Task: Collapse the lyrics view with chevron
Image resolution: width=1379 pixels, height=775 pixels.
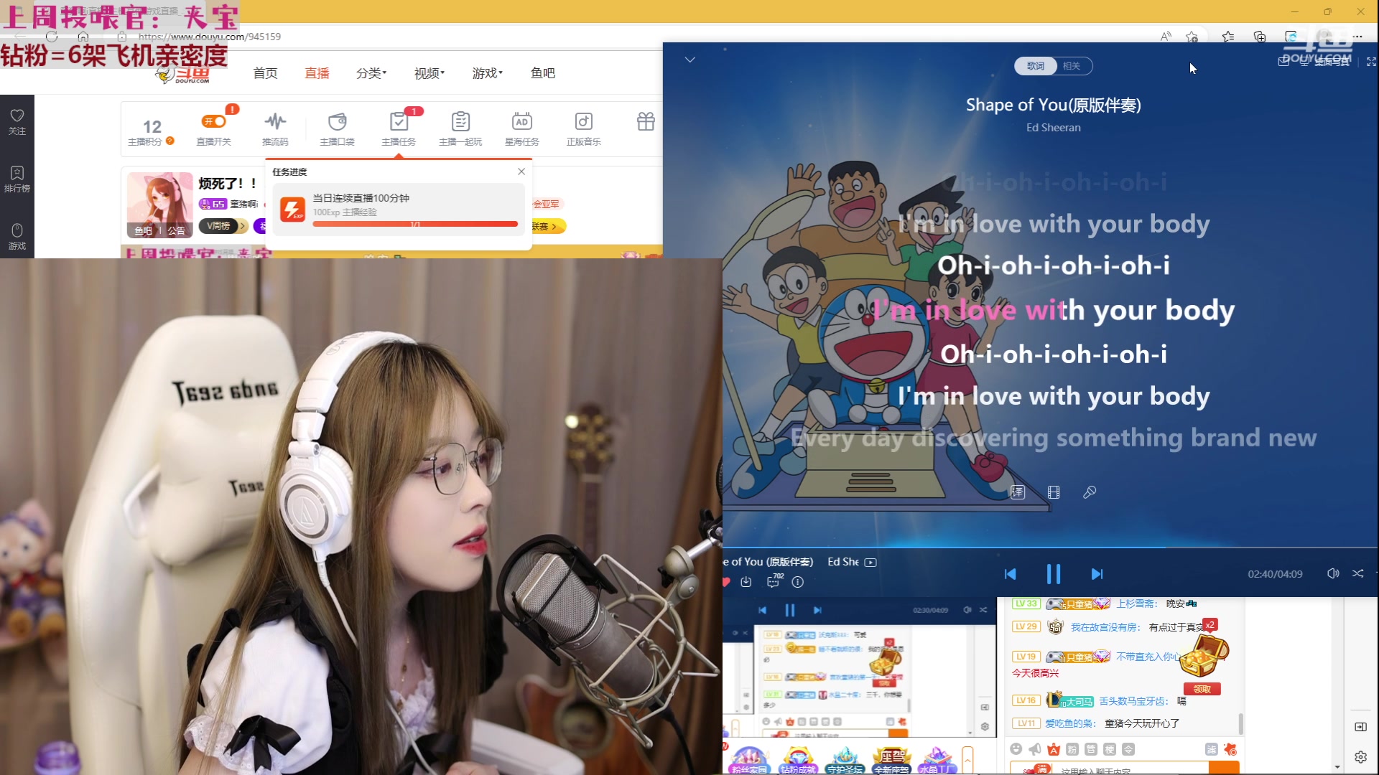Action: click(x=690, y=60)
